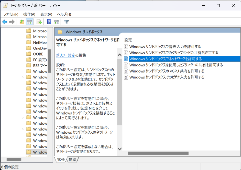The height and width of the screenshot is (170, 241).
Task: Open the ファイル menu
Action: tap(11, 14)
